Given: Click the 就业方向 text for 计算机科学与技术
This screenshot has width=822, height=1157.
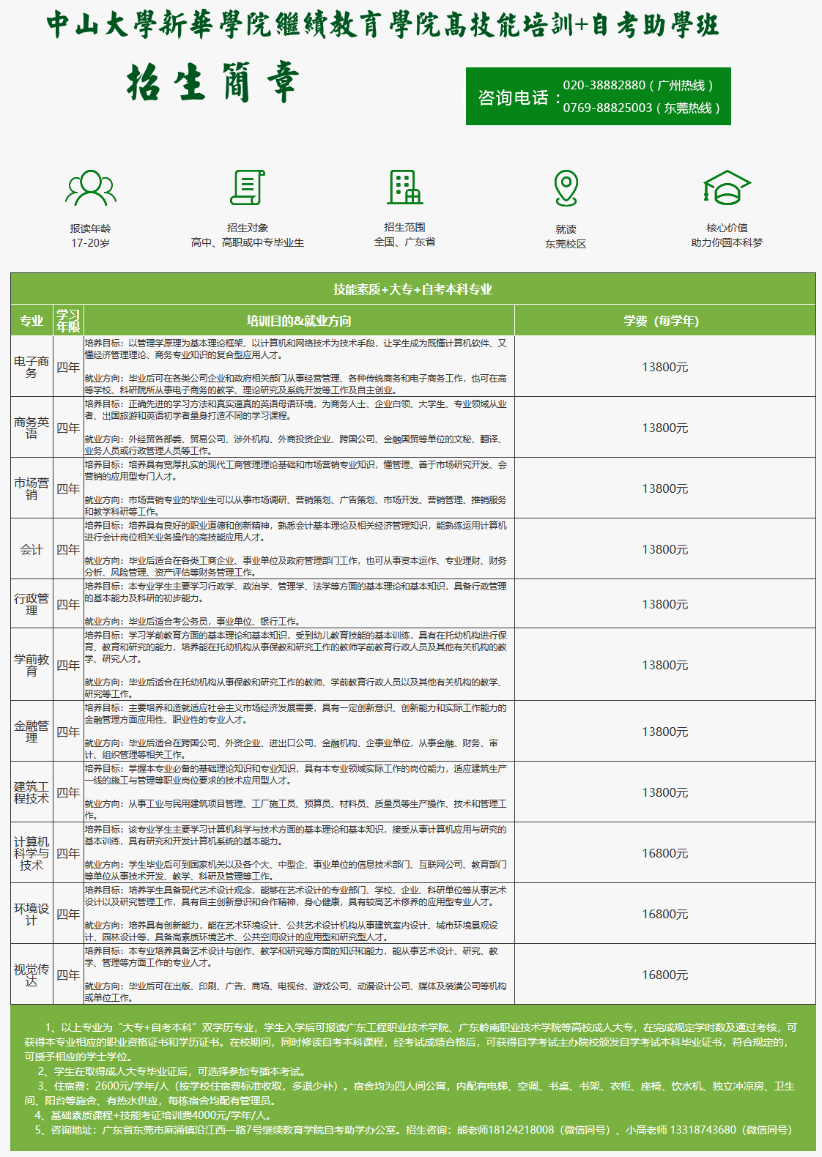Looking at the screenshot, I should [295, 870].
